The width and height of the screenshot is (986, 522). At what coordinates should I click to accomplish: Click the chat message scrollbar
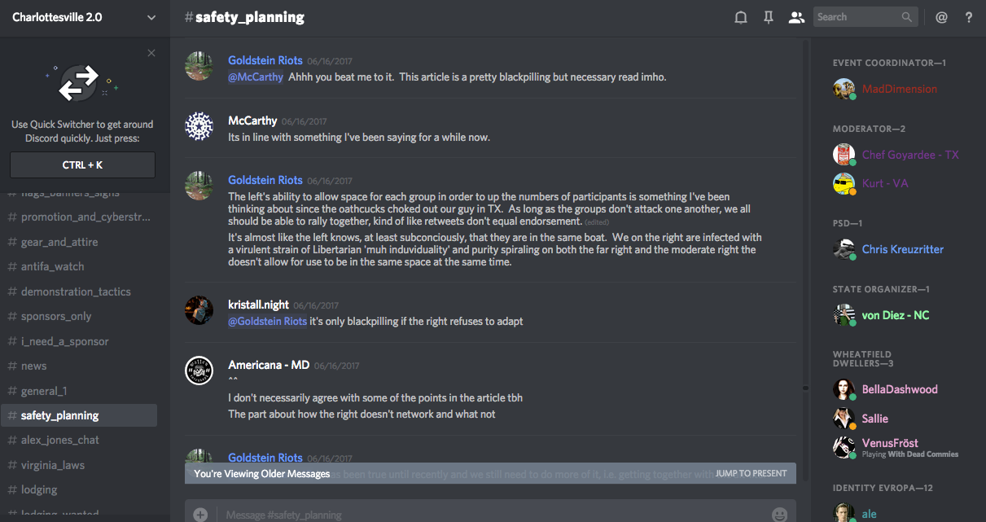click(x=805, y=389)
